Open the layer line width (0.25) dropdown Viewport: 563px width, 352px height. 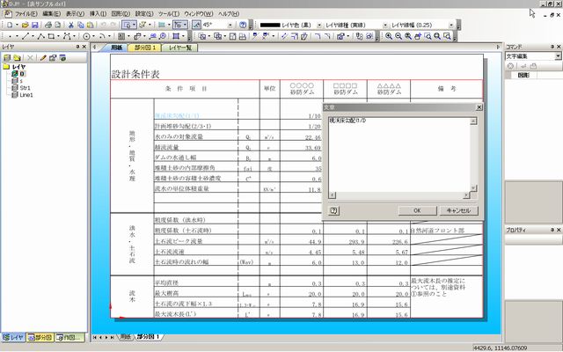click(451, 26)
